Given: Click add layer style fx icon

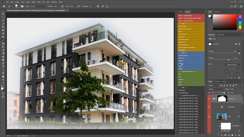Looking at the screenshot, I should pyautogui.click(x=222, y=135).
